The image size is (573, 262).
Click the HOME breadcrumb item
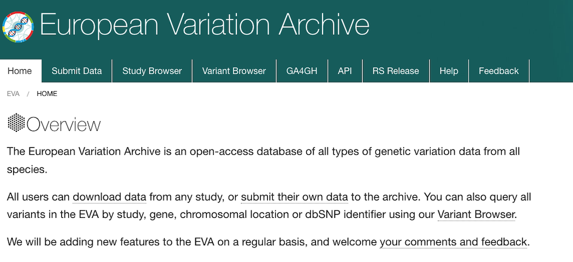47,94
